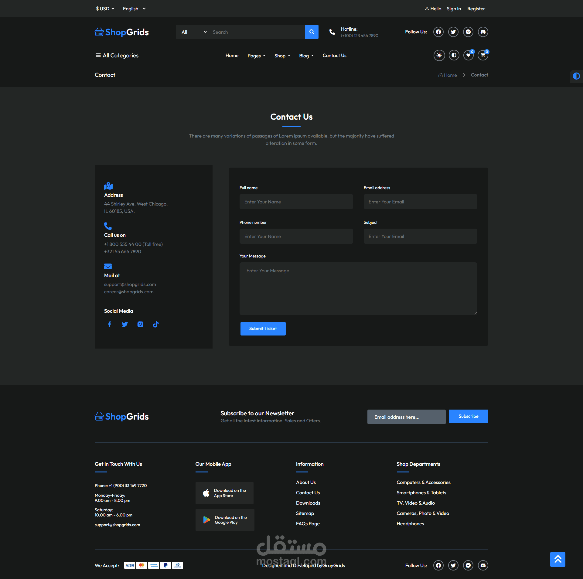Open the wishlist heart icon

[468, 55]
